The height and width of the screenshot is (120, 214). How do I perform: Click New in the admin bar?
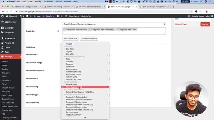[x=37, y=16]
